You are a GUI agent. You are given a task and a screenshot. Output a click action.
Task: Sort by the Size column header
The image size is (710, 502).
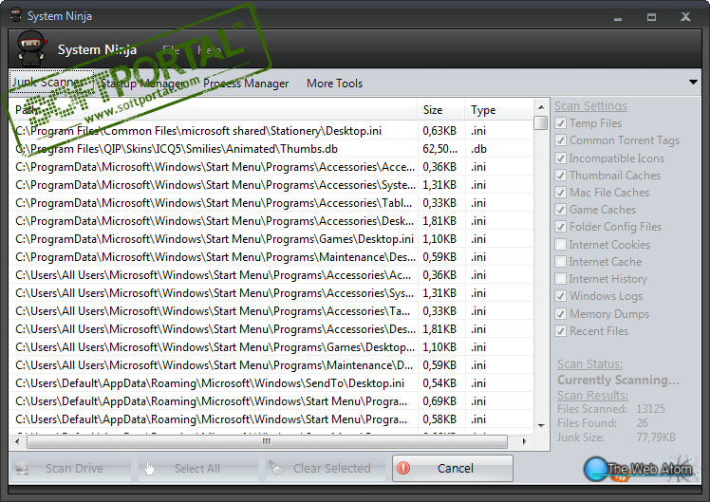(x=441, y=109)
